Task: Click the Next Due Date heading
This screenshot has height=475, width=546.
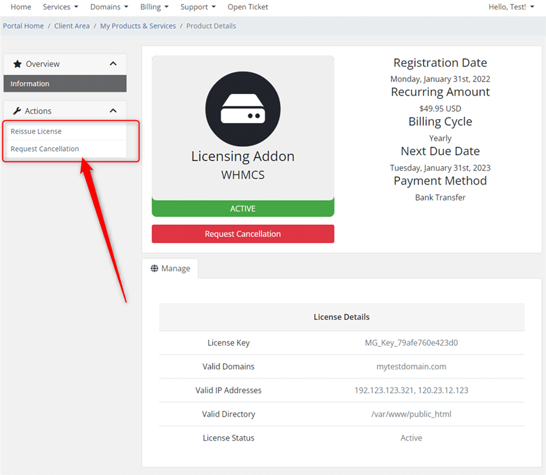Action: coord(440,151)
